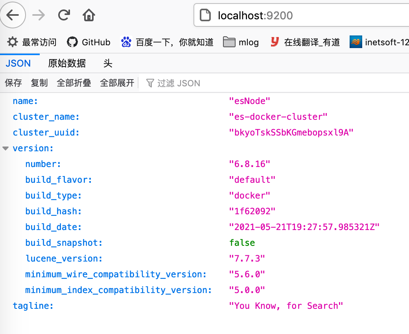
Task: Click 全部折叠 collapse all button
Action: [x=74, y=83]
